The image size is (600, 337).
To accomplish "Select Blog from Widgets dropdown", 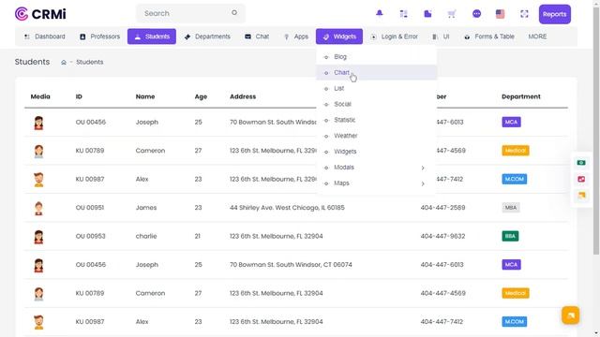I will [x=377, y=57].
